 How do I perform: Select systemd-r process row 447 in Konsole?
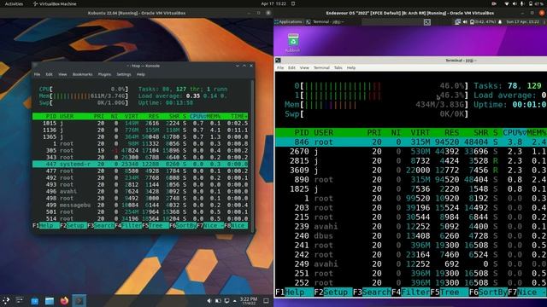point(140,164)
